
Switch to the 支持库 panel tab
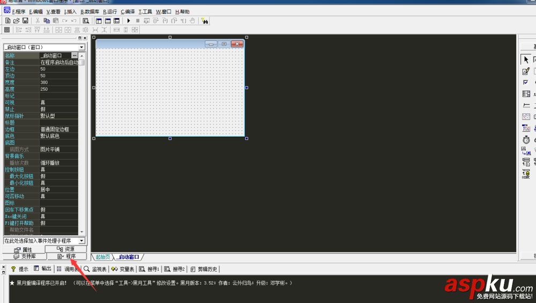click(x=25, y=257)
